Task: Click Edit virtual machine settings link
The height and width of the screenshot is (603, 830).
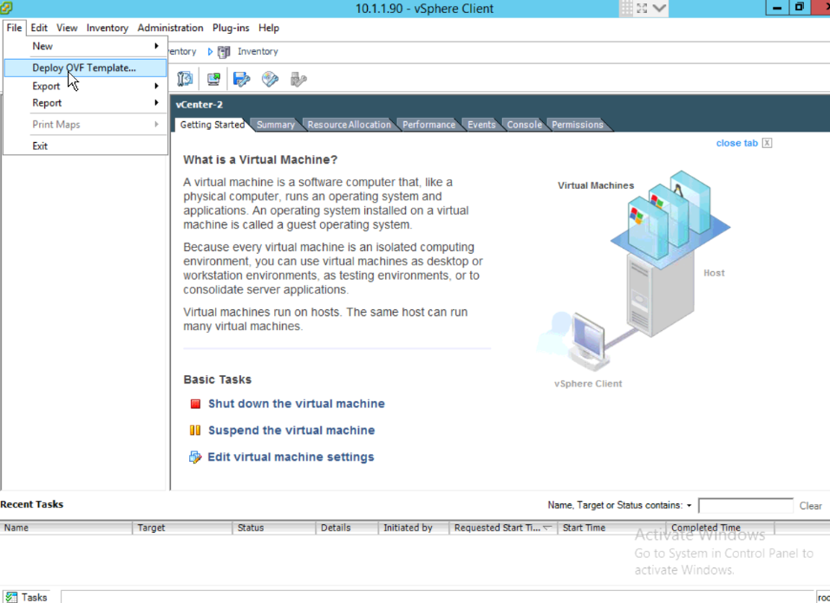Action: (291, 457)
